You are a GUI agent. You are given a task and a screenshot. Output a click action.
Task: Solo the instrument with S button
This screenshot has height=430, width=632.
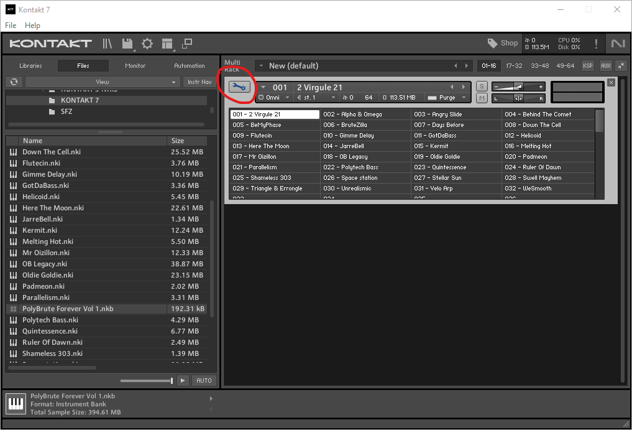482,86
